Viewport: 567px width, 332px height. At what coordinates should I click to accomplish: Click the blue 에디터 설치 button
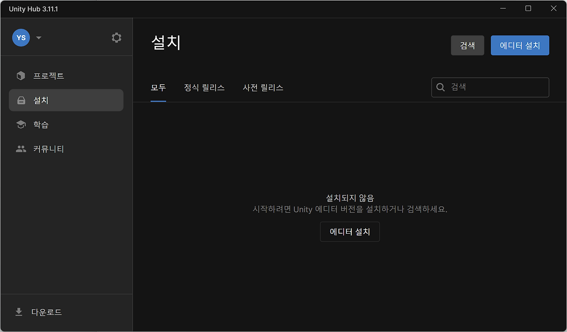tap(520, 45)
